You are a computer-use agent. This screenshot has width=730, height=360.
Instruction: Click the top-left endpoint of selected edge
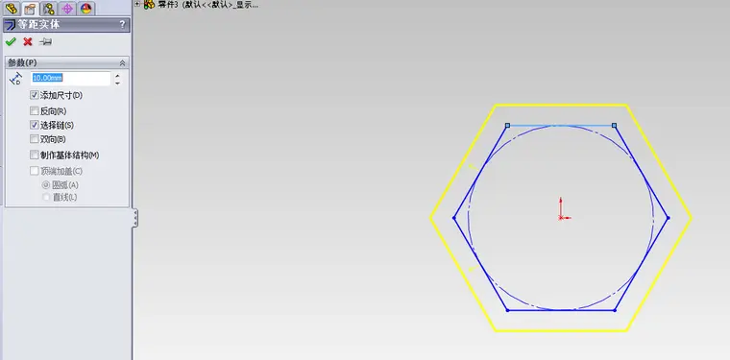coord(507,125)
